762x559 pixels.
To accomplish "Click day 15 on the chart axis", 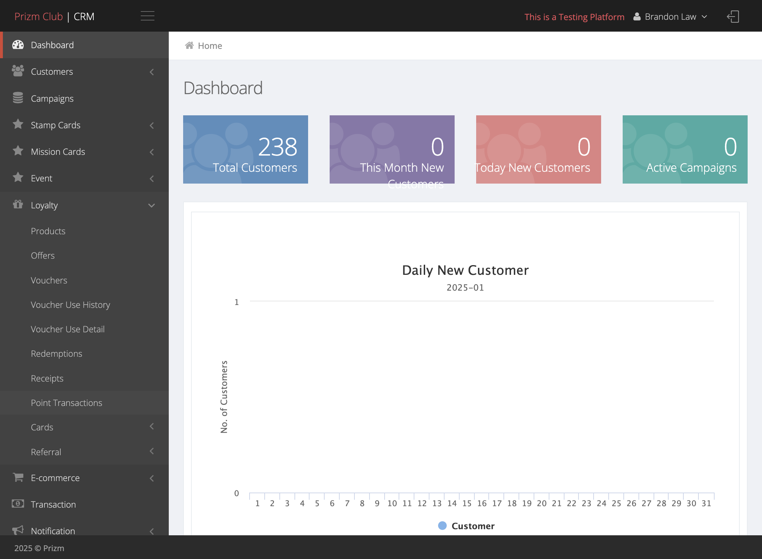I will tap(467, 503).
